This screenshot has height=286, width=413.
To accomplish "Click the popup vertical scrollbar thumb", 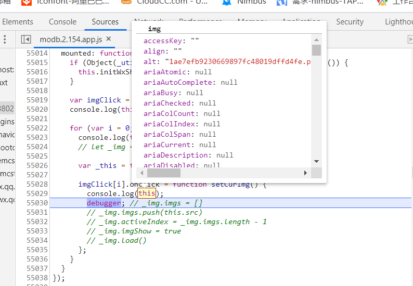I will (317, 50).
